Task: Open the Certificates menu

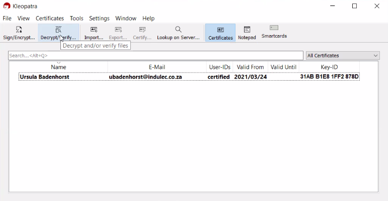Action: 50,19
